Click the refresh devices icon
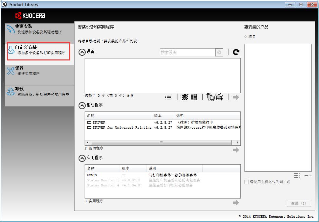 [236, 52]
